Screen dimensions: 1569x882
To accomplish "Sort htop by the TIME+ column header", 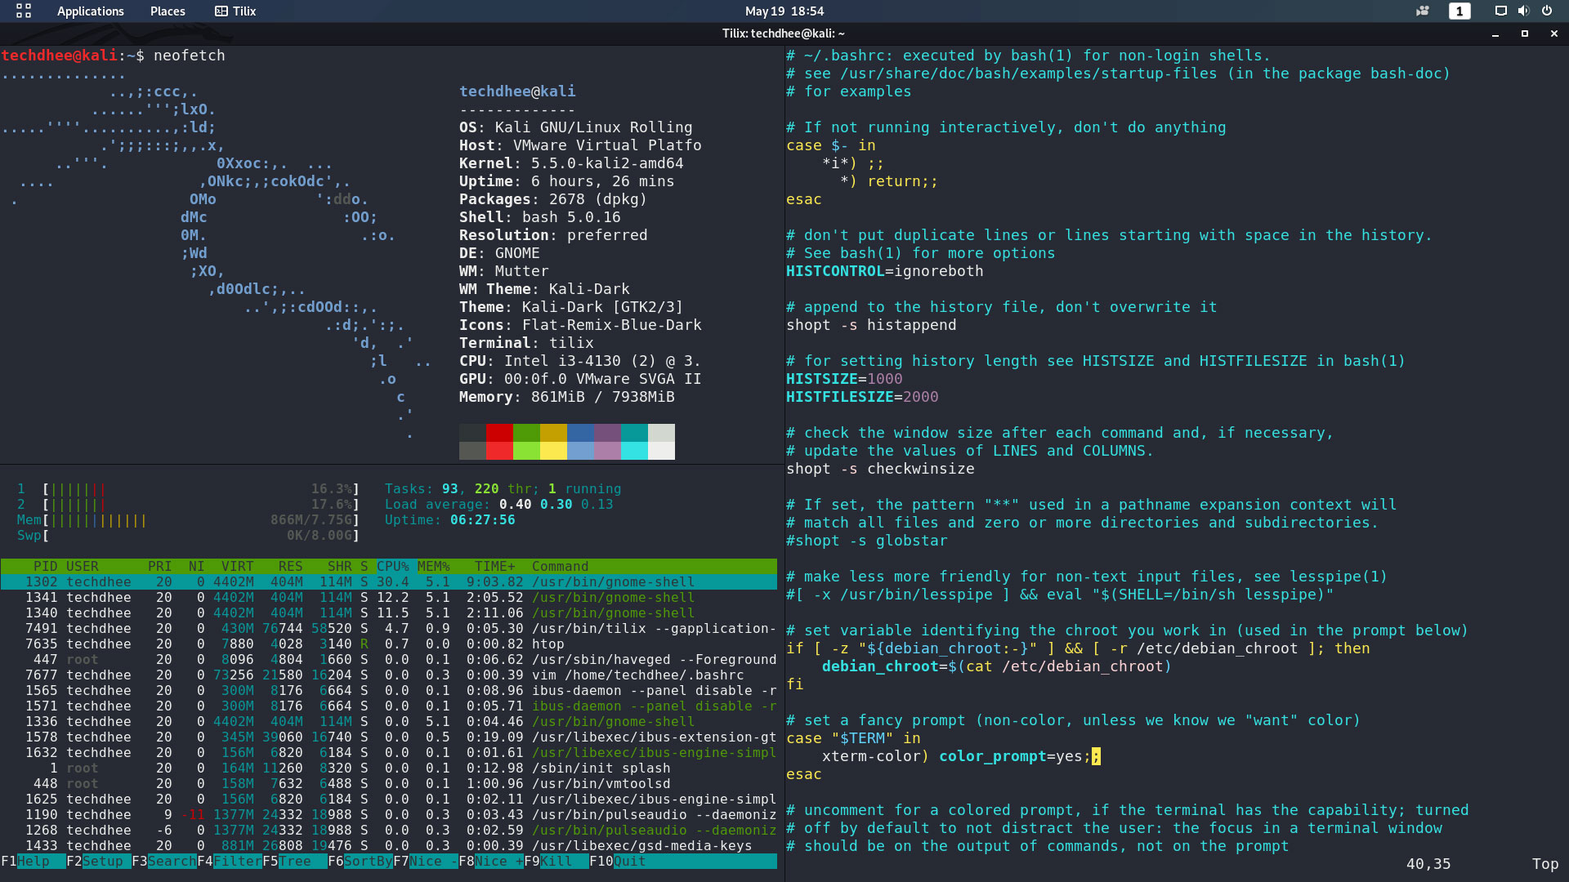I will tap(495, 567).
